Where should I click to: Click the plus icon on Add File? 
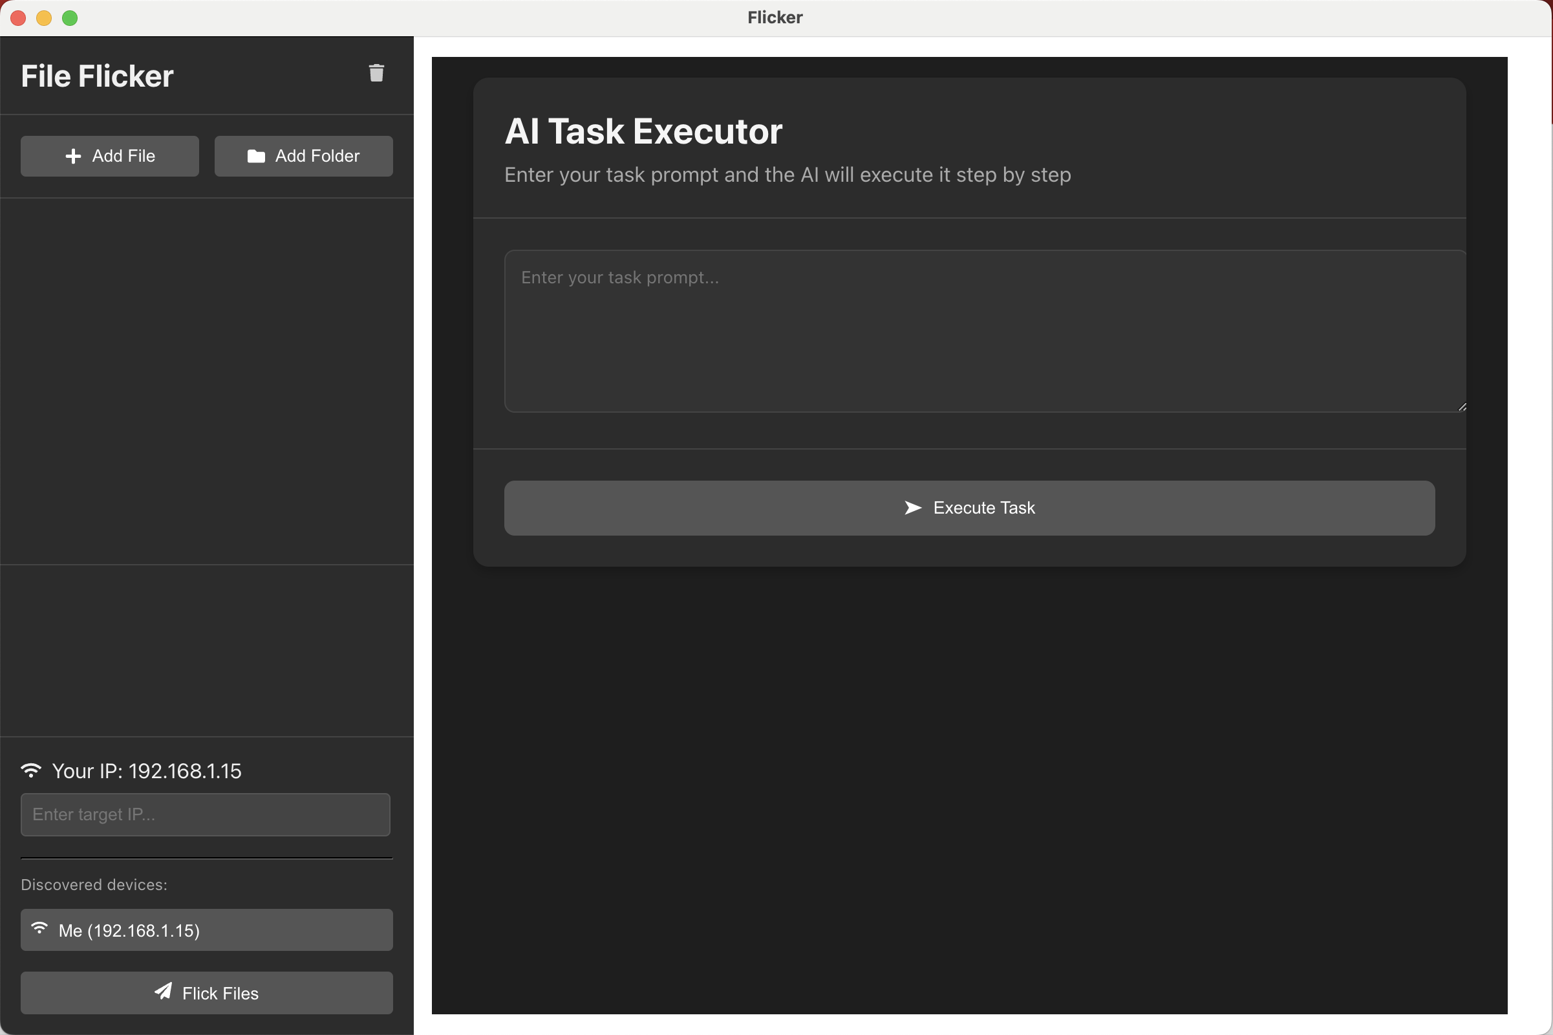click(73, 157)
